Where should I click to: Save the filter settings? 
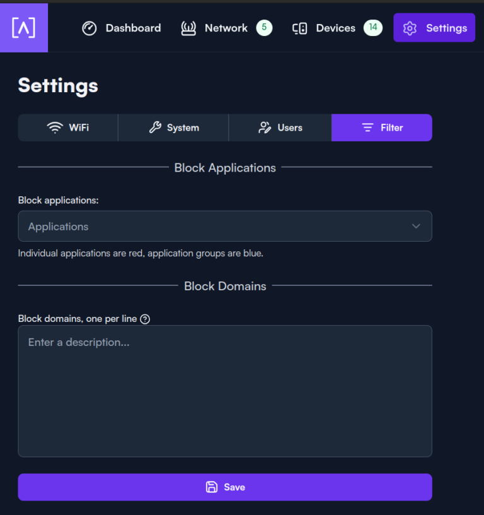tap(225, 487)
